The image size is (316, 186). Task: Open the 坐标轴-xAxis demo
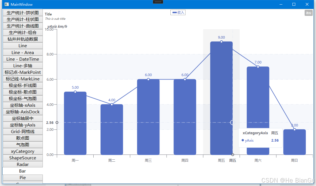23,105
